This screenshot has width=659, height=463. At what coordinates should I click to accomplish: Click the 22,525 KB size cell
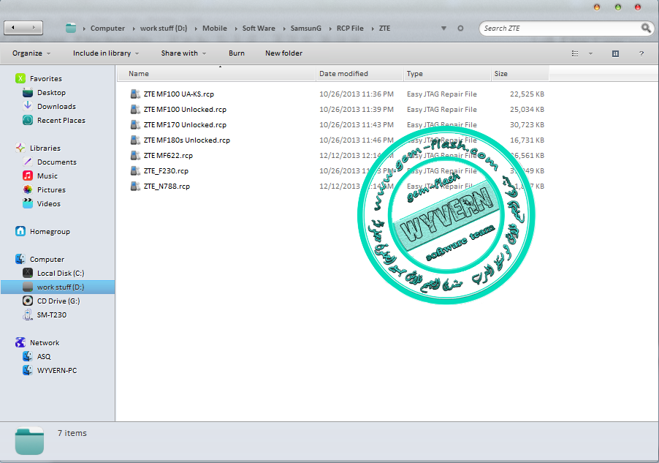point(527,94)
